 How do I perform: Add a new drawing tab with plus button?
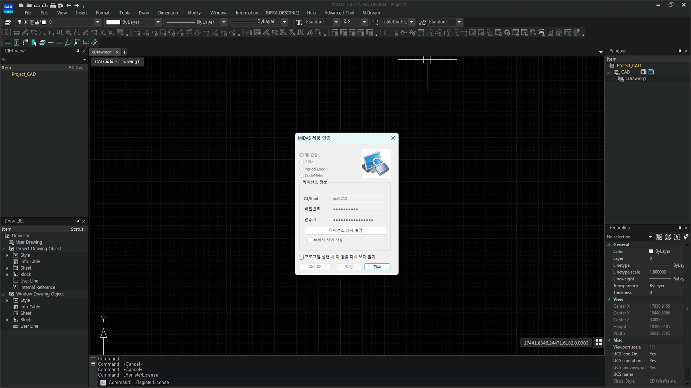[124, 52]
